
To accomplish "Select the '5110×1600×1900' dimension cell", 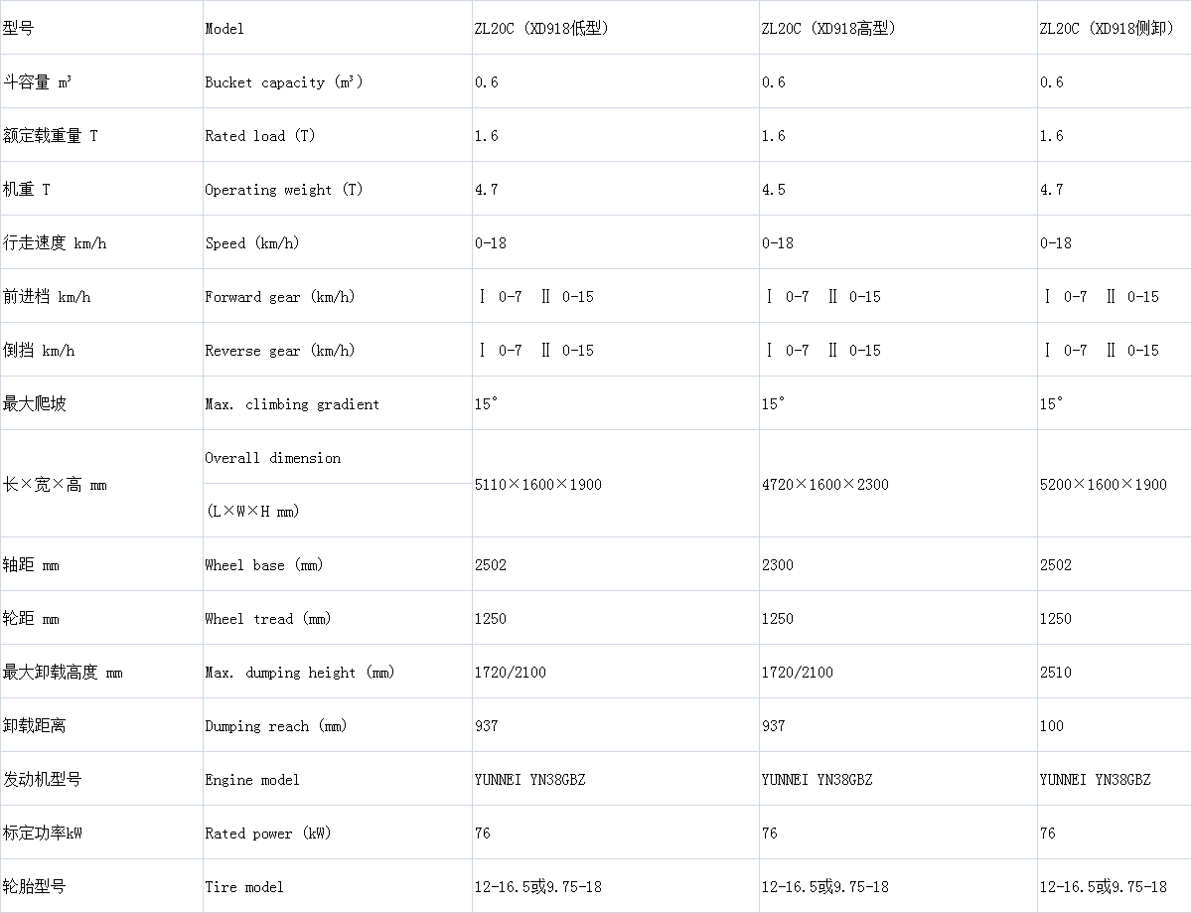I will [x=538, y=485].
